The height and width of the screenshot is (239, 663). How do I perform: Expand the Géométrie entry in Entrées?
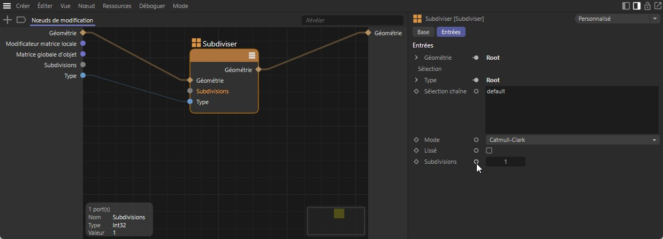[416, 58]
